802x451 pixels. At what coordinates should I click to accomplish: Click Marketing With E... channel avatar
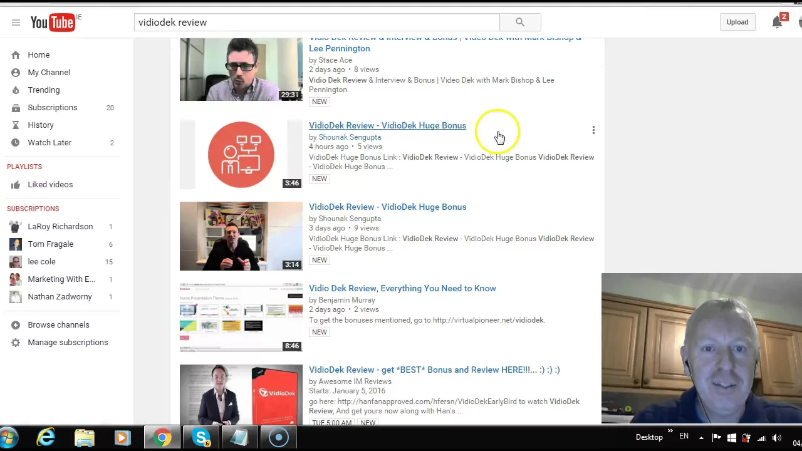(x=16, y=279)
